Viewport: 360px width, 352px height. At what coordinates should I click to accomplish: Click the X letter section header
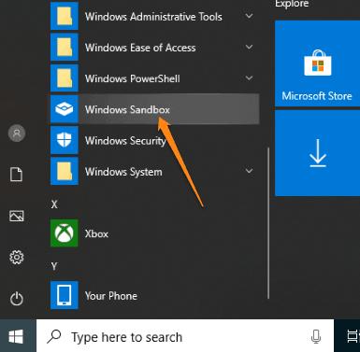tap(54, 204)
